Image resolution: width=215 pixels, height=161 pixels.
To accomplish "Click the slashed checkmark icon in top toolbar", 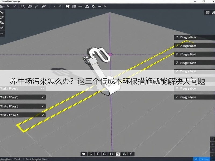I will coord(60,6).
